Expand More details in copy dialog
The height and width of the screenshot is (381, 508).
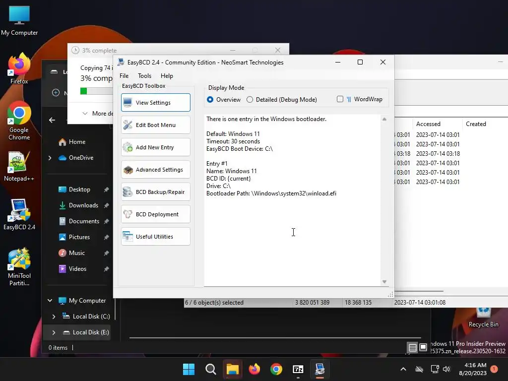(97, 114)
